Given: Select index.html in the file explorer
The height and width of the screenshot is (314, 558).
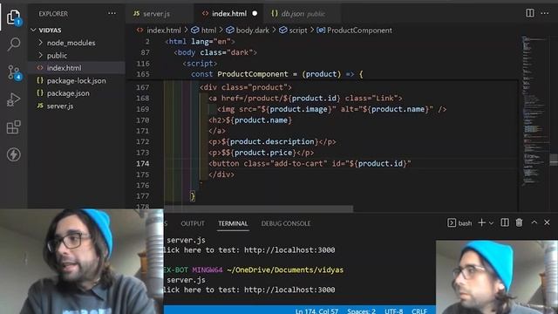Looking at the screenshot, I should point(76,68).
